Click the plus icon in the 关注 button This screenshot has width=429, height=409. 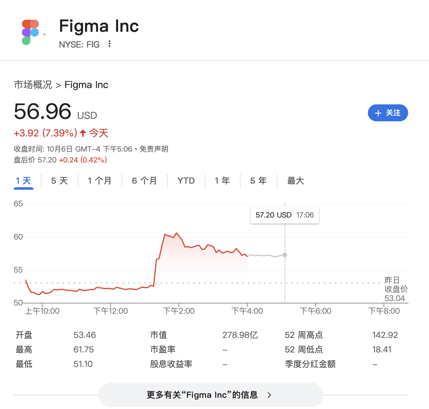coord(378,113)
